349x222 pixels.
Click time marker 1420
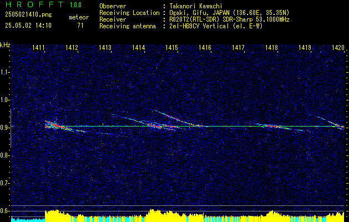pyautogui.click(x=338, y=47)
